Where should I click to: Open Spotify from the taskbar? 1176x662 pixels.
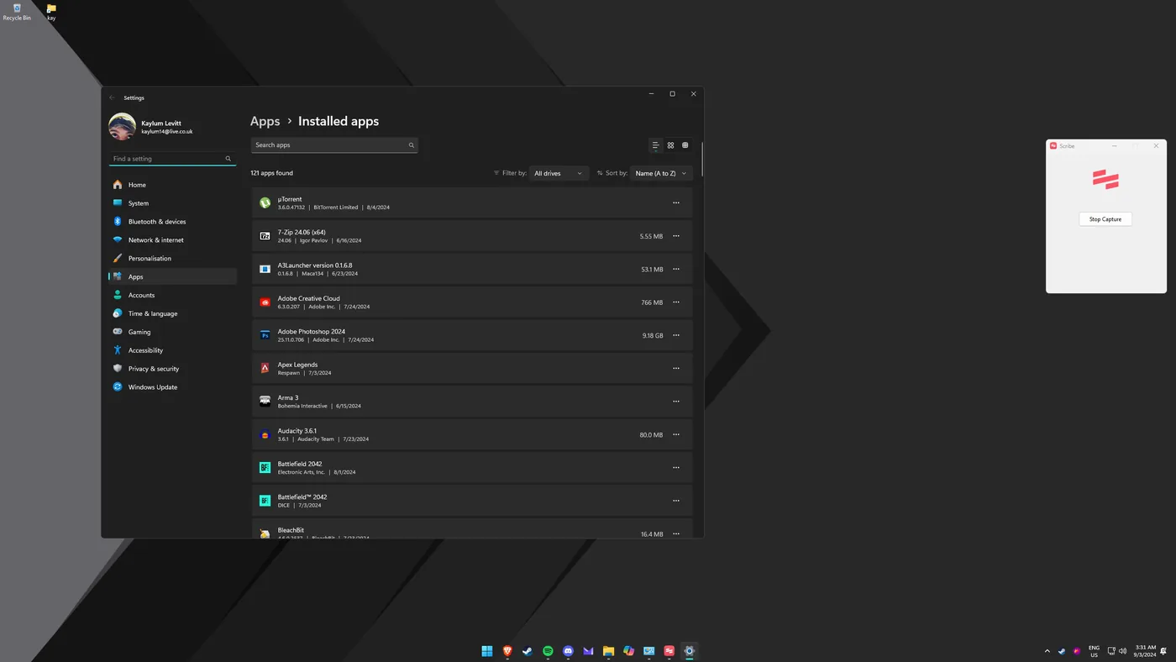pyautogui.click(x=548, y=651)
